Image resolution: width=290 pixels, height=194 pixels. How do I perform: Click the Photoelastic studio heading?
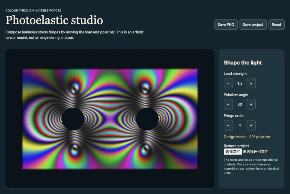click(54, 20)
